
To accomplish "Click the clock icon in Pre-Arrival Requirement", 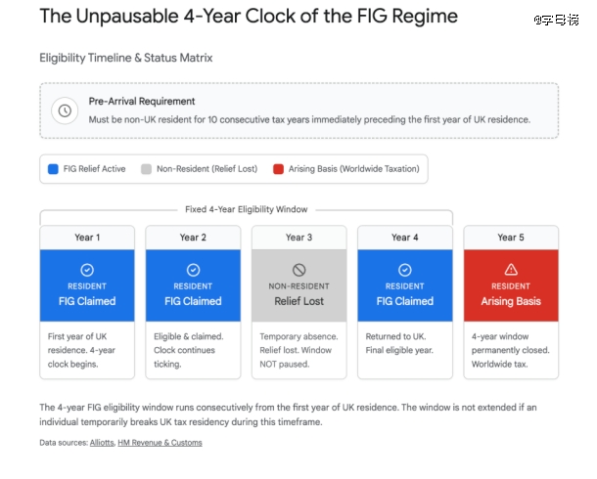I will click(x=65, y=110).
